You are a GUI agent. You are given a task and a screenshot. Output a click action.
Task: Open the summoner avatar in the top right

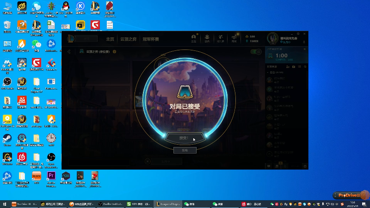click(x=272, y=38)
